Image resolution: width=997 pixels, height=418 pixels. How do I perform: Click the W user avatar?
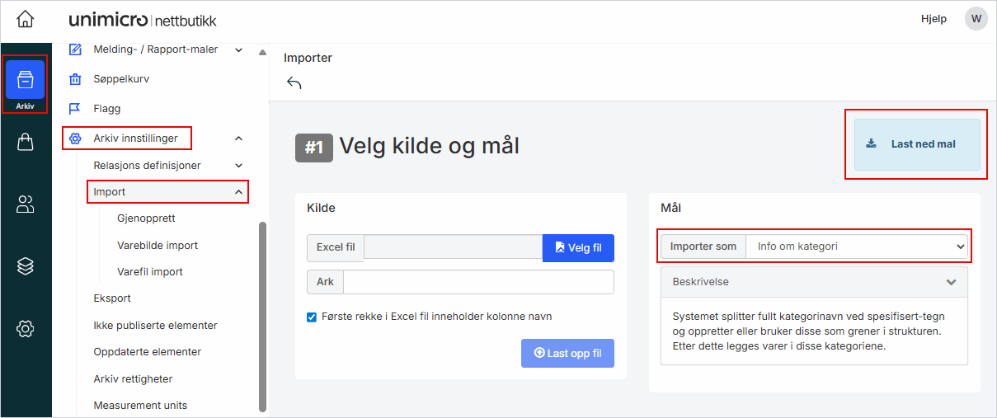click(976, 19)
